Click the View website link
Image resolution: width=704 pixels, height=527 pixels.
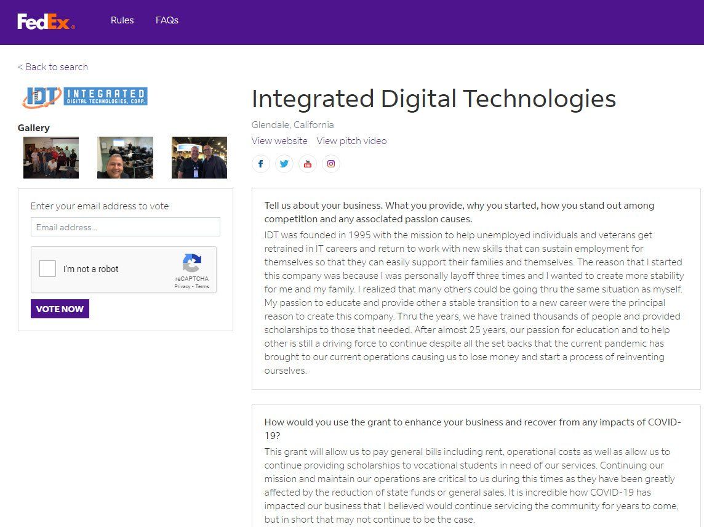coord(279,141)
